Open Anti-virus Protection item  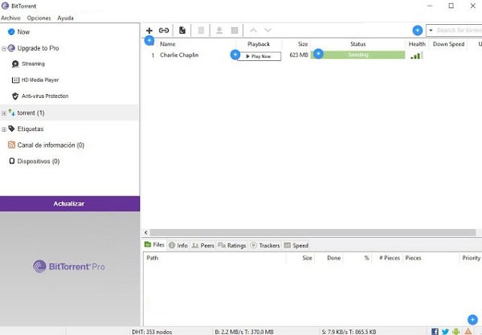45,96
